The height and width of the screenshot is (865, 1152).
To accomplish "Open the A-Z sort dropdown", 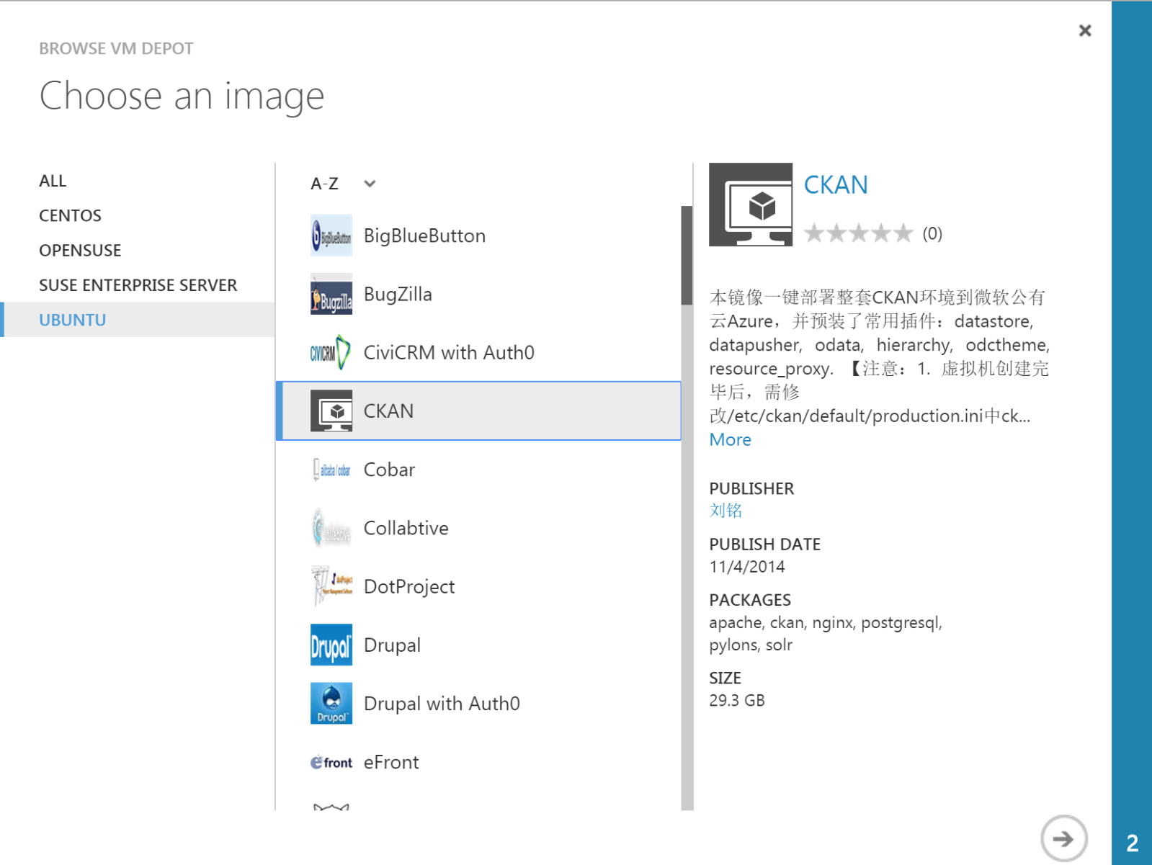I will point(343,184).
